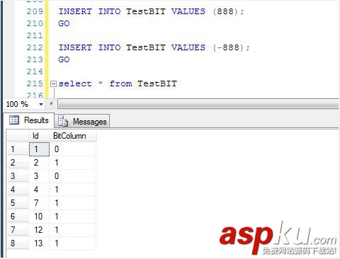Select row header number 8
The width and height of the screenshot is (340, 259).
[18, 243]
